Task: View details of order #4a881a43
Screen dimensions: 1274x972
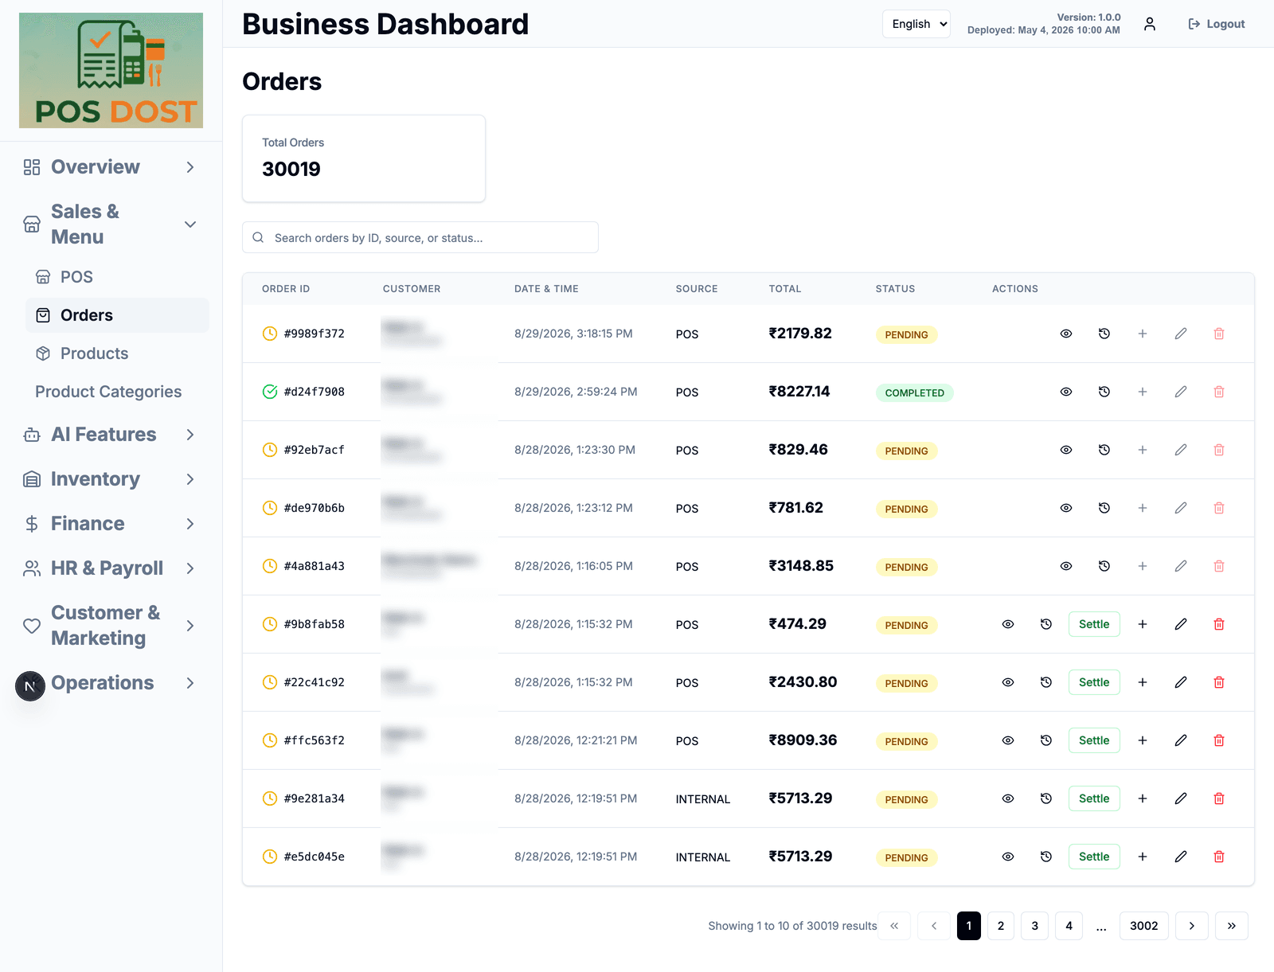Action: 1066,566
